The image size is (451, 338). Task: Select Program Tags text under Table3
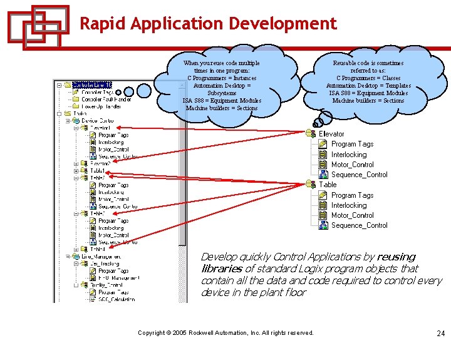(x=113, y=221)
